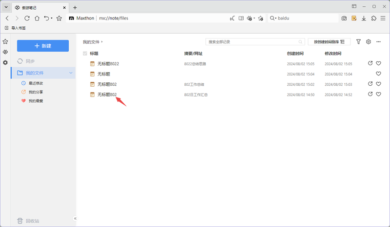The image size is (390, 227).
Task: Click 我的文件 in the breadcrumb
Action: (91, 42)
